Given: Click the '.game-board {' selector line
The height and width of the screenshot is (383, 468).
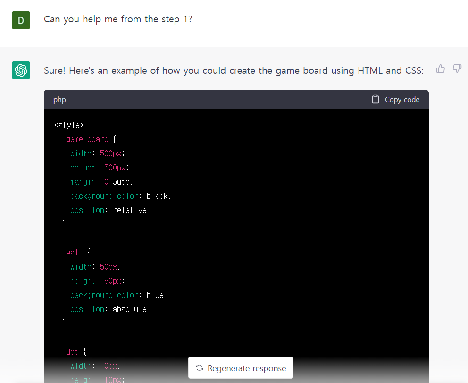Looking at the screenshot, I should click(x=89, y=139).
